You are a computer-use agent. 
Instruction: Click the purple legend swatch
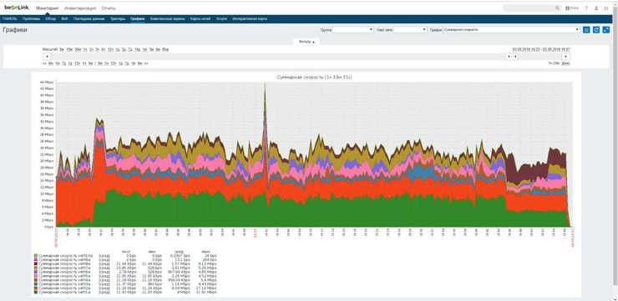click(36, 271)
